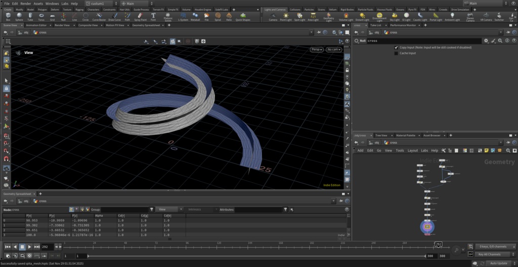
Task: Open the Add menu in network editor
Action: (360, 150)
